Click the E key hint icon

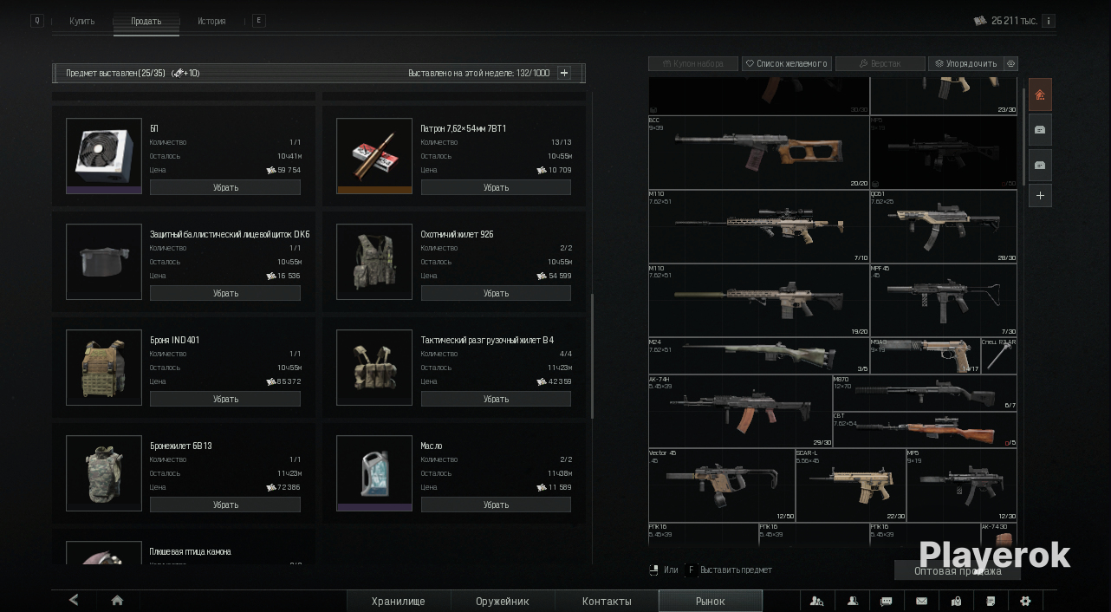(258, 20)
